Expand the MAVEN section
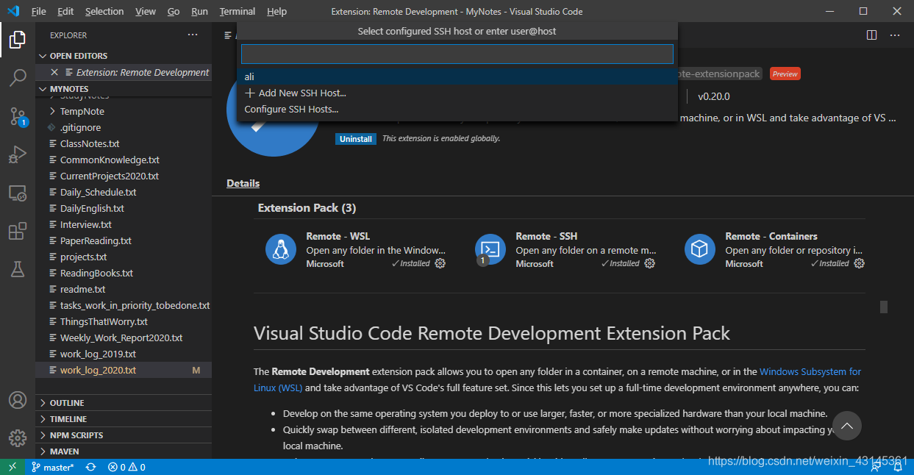Viewport: 914px width, 475px height. [x=124, y=451]
